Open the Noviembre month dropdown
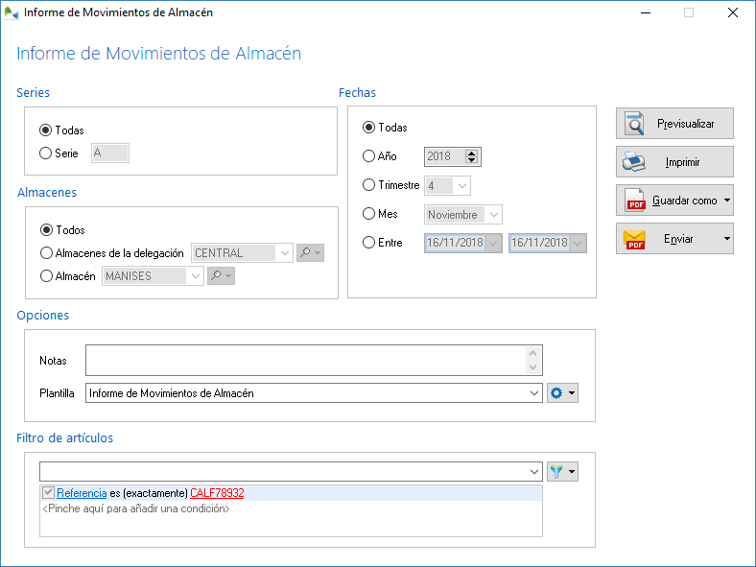Viewport: 756px width, 567px height. pyautogui.click(x=494, y=215)
